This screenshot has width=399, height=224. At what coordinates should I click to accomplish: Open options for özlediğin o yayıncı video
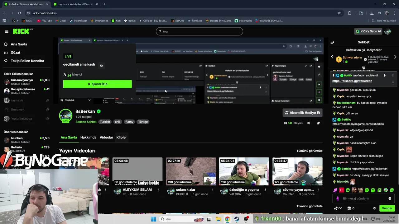coord(266,190)
